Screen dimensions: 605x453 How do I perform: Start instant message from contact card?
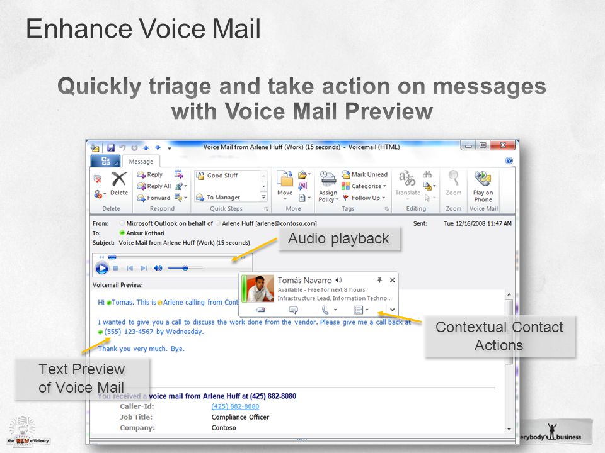point(294,310)
